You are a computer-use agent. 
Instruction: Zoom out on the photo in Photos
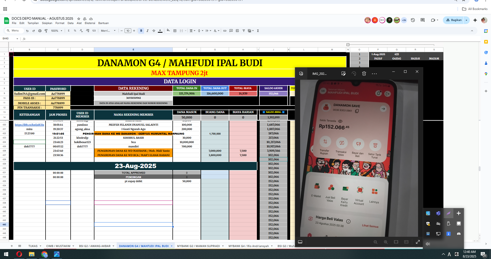(x=375, y=242)
